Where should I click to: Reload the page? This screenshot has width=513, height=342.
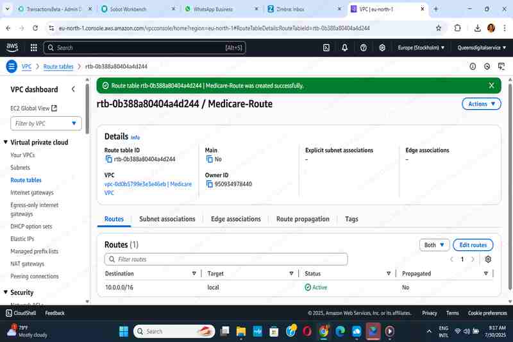pos(35,28)
